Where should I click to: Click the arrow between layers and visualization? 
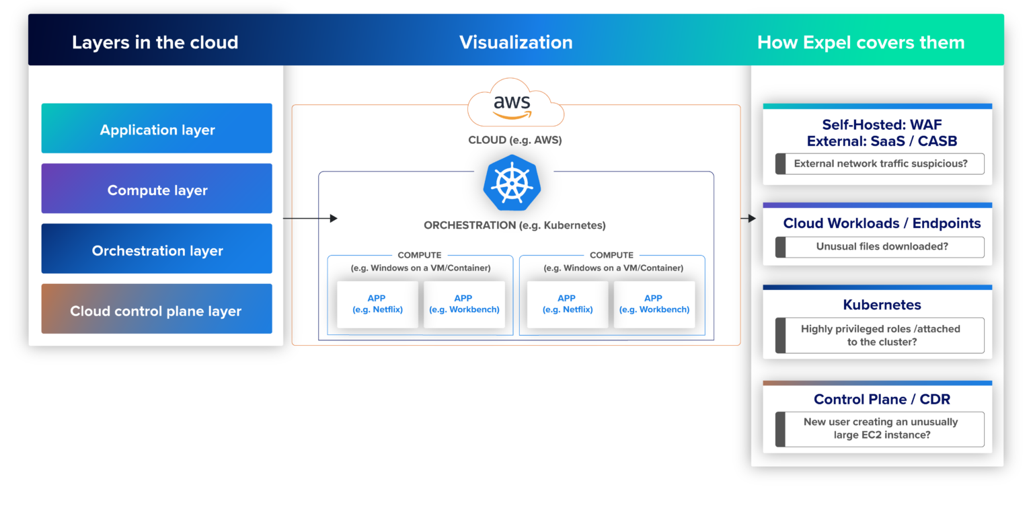tap(311, 218)
